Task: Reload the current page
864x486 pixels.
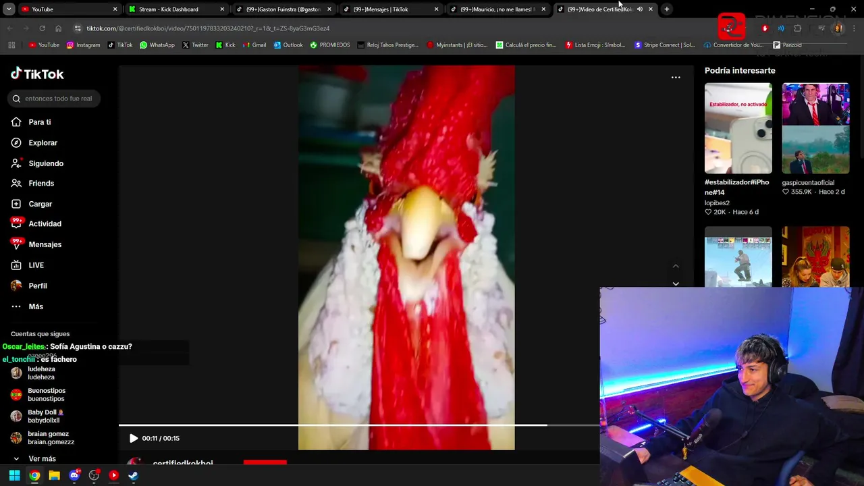Action: pyautogui.click(x=42, y=28)
